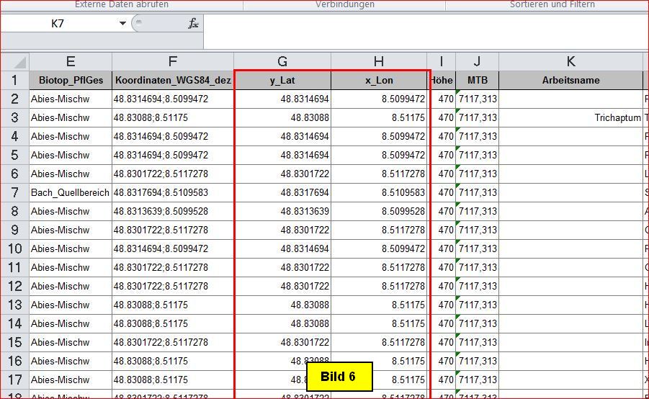The width and height of the screenshot is (649, 399).
Task: Click the insert function fx icon
Action: click(193, 24)
